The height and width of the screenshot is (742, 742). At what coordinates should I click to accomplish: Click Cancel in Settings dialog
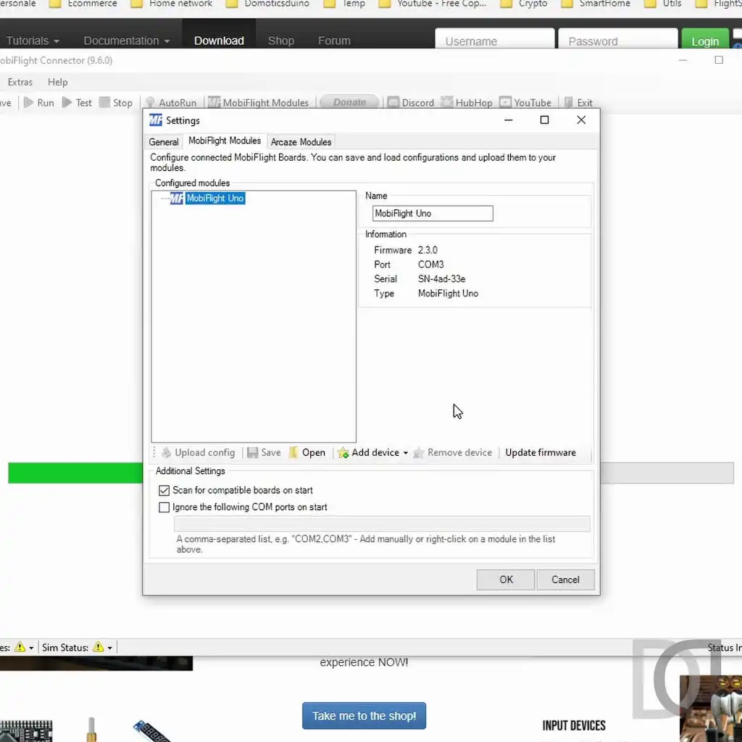coord(565,580)
